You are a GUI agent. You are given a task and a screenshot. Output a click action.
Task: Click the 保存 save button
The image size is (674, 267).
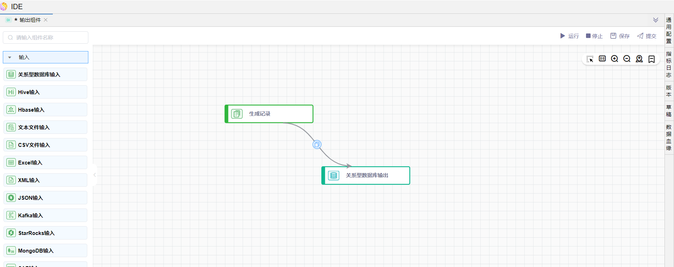[x=620, y=36]
